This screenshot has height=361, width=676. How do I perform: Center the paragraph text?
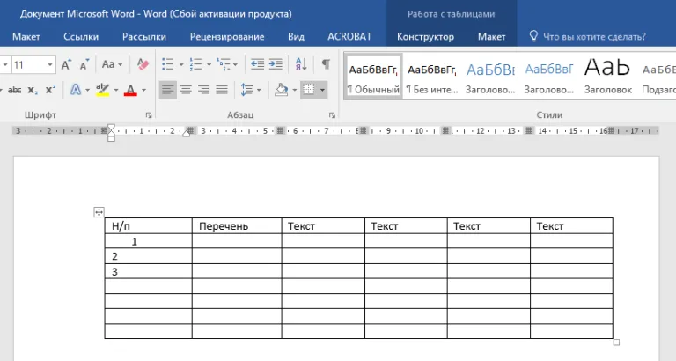click(x=186, y=90)
